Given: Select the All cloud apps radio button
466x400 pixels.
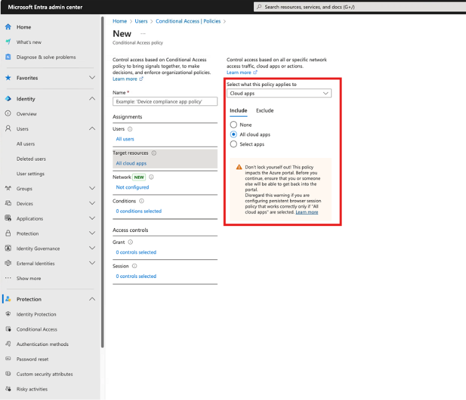Looking at the screenshot, I should 233,135.
